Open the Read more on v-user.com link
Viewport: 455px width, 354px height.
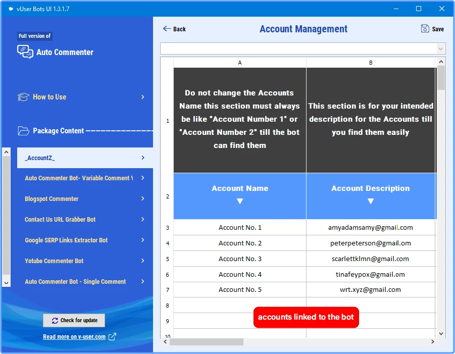click(74, 337)
